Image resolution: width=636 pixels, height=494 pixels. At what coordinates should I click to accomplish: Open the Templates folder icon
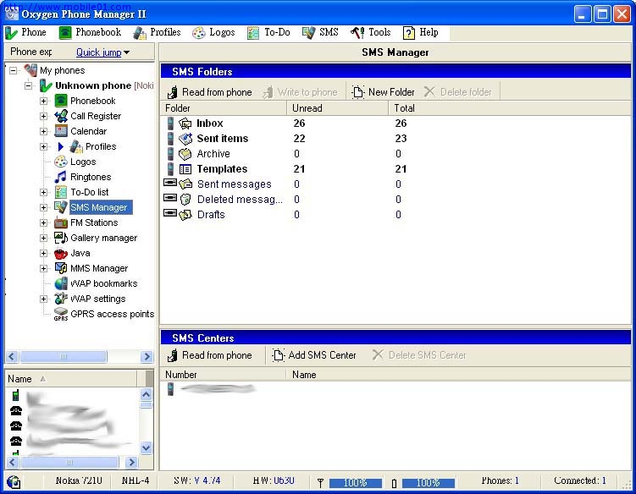185,169
